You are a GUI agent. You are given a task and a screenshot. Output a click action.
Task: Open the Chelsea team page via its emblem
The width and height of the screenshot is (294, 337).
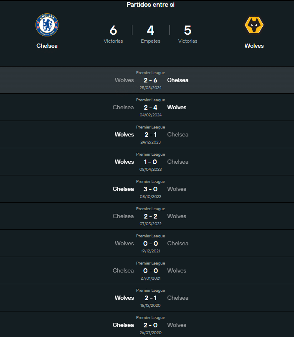(47, 24)
